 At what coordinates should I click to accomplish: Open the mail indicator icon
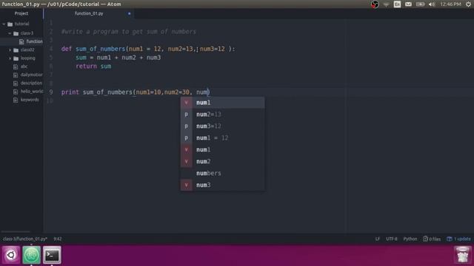(408, 4)
